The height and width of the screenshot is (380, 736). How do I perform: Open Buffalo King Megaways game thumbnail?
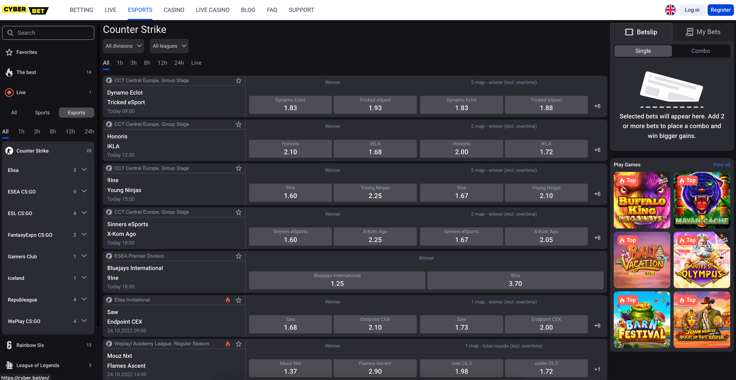click(x=642, y=200)
